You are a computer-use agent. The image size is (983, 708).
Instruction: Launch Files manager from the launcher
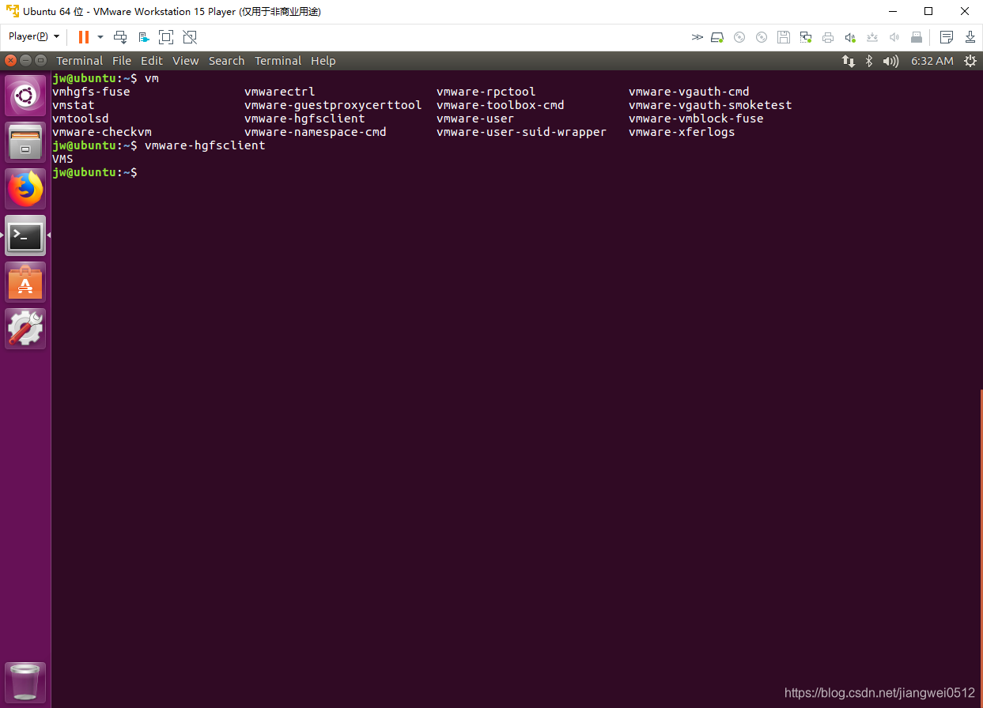(x=25, y=142)
